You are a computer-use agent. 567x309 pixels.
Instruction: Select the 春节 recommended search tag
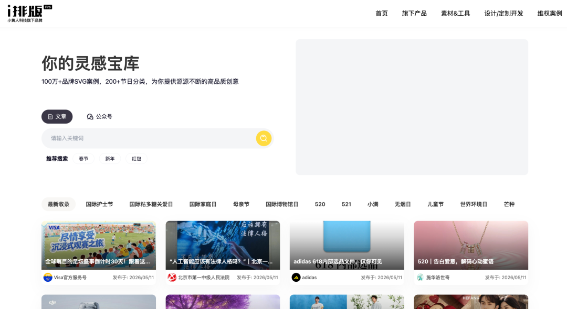[x=83, y=159]
